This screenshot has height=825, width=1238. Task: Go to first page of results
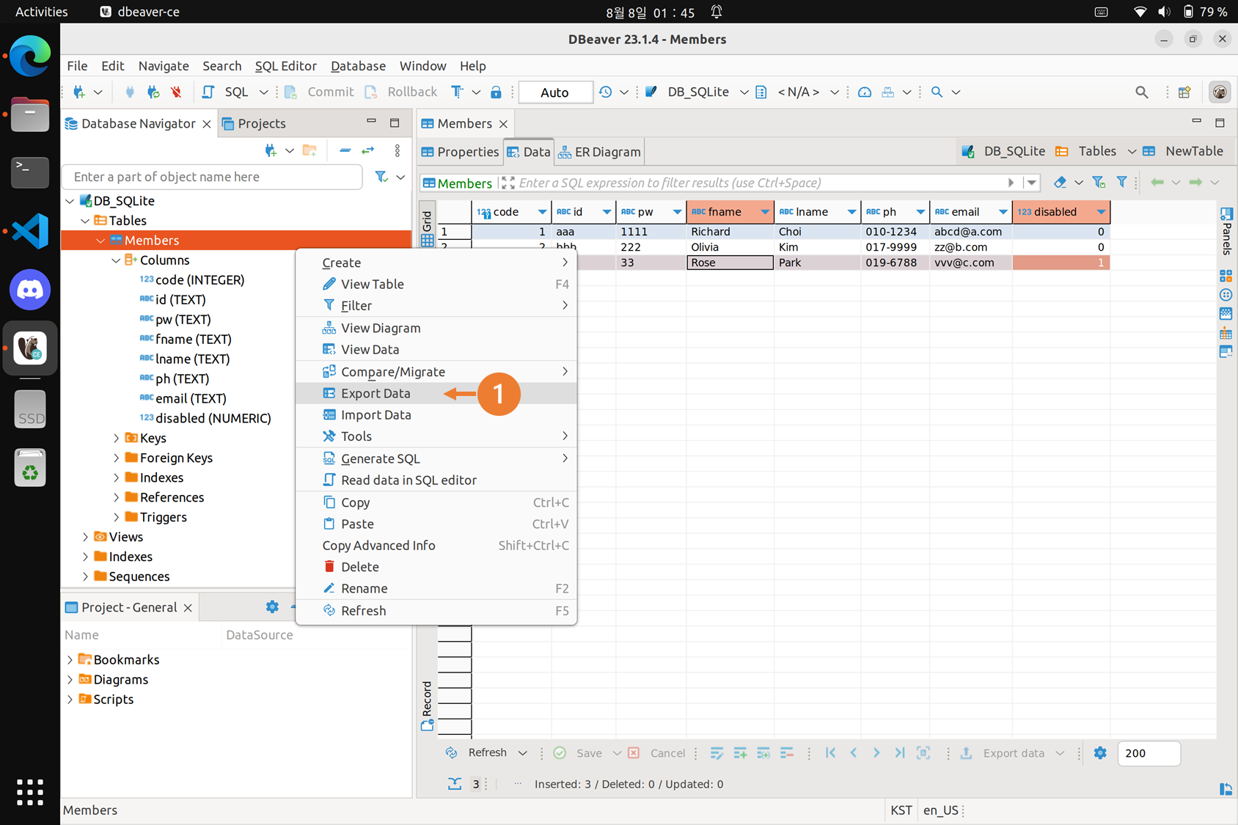point(830,753)
